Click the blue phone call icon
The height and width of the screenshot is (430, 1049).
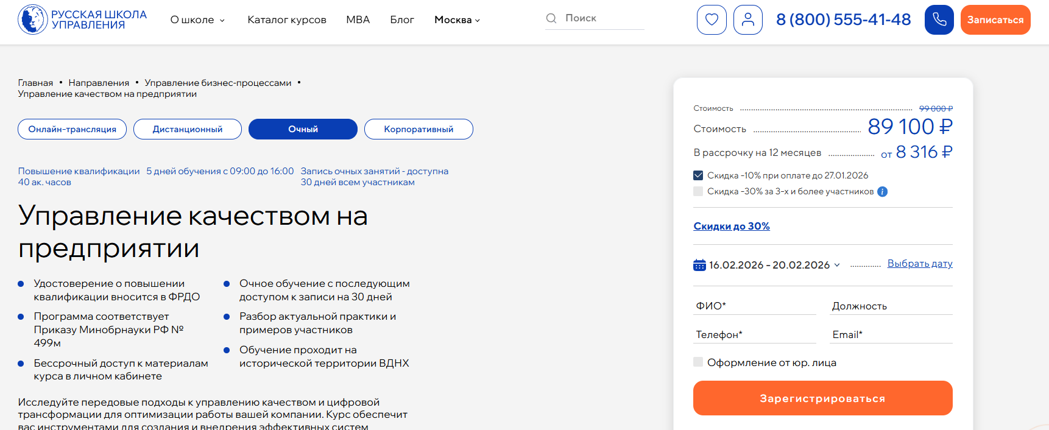(x=939, y=19)
